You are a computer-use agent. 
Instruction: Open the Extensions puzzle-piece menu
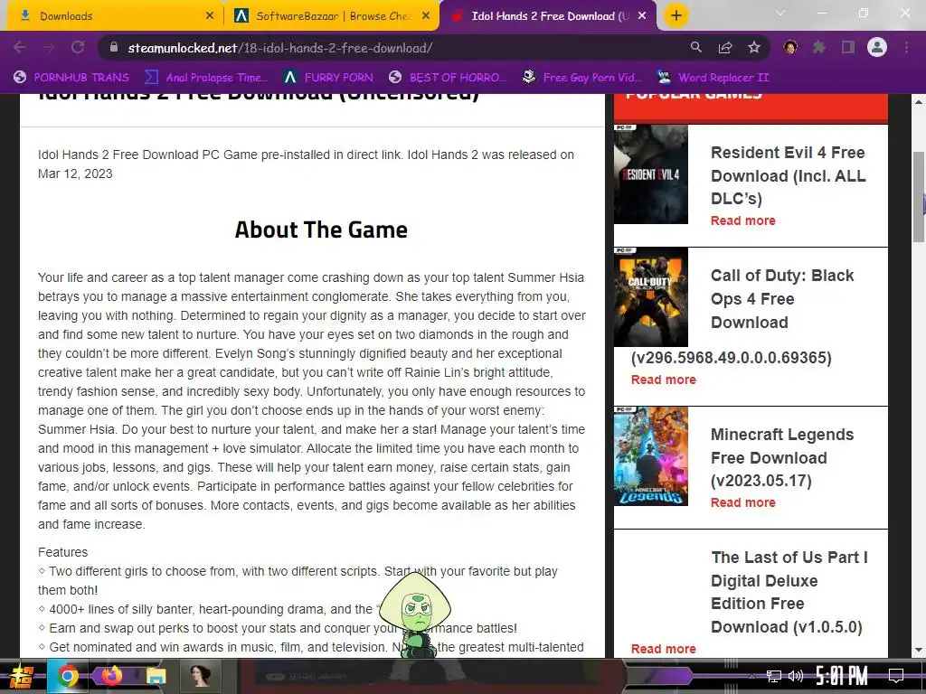[819, 47]
